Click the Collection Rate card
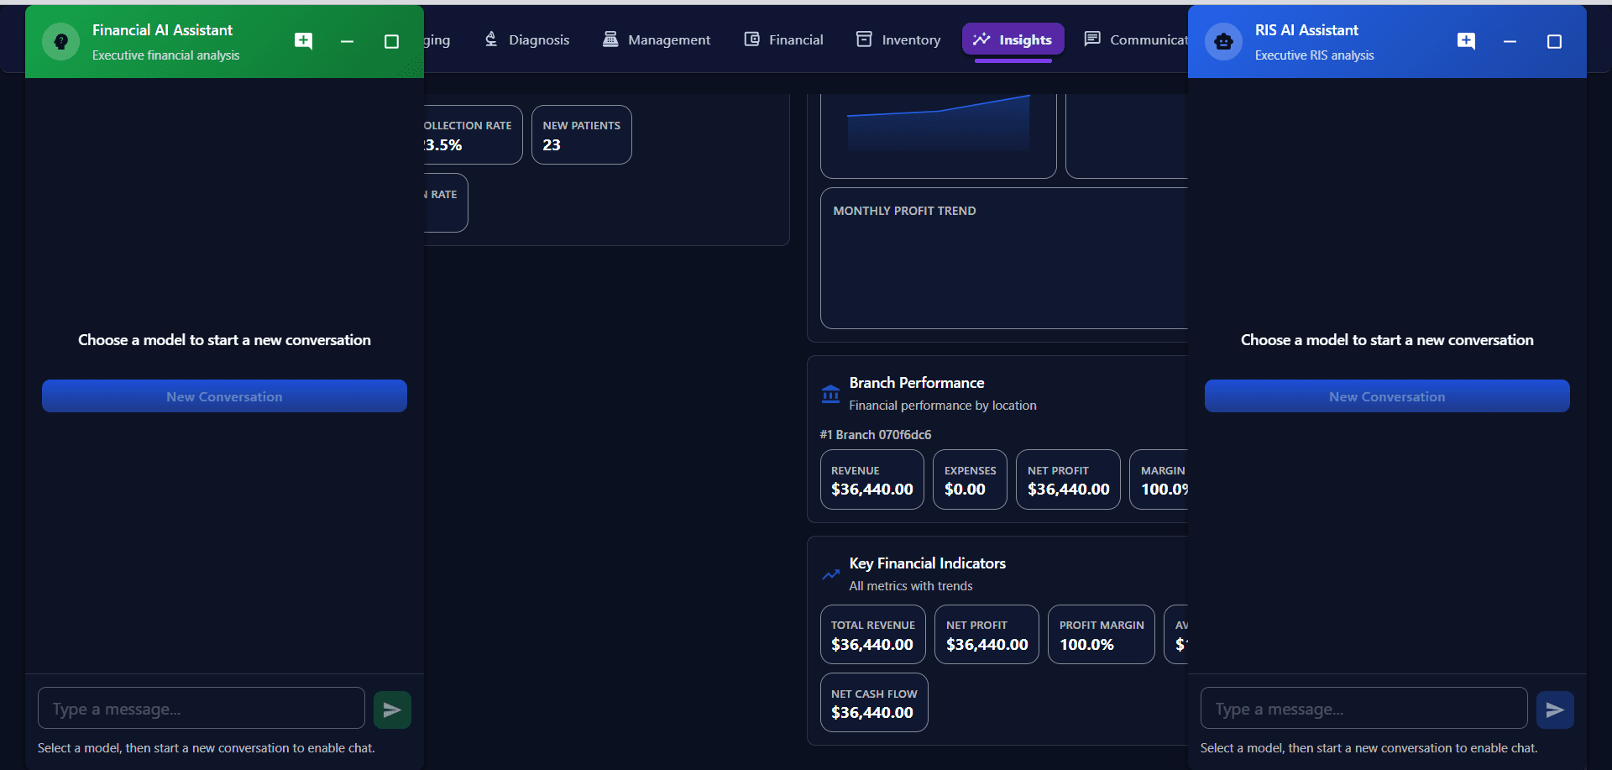Image resolution: width=1612 pixels, height=770 pixels. click(472, 134)
